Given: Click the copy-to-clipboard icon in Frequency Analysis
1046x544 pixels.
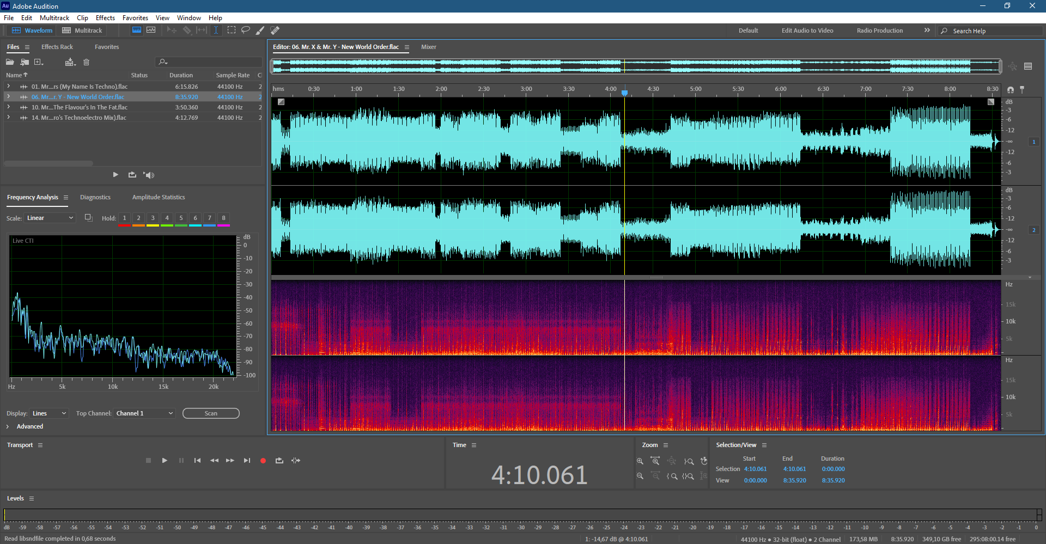Looking at the screenshot, I should (88, 218).
